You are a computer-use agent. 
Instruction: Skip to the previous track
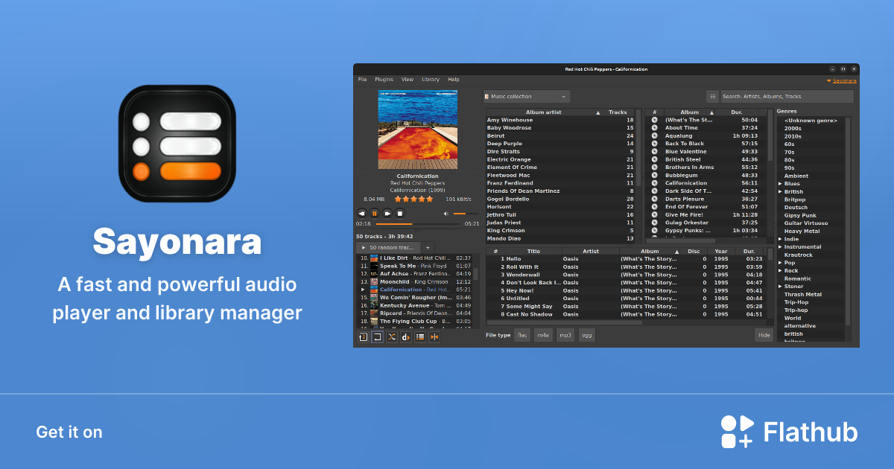tap(362, 213)
